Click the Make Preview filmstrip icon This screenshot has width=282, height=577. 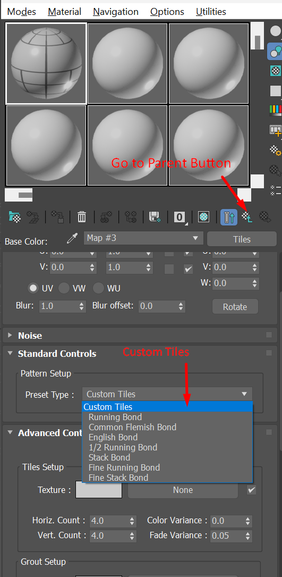(x=276, y=130)
